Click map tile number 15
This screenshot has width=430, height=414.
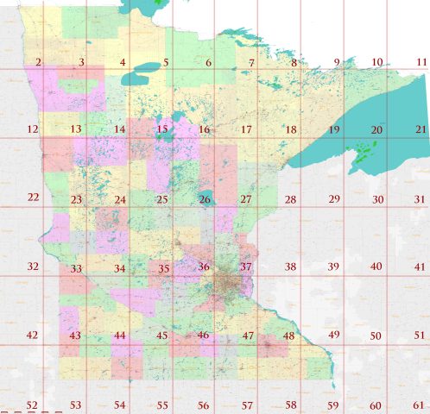(162, 129)
